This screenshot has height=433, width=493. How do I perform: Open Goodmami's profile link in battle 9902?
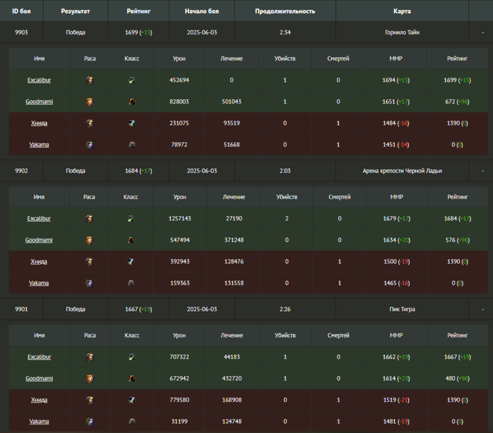tap(39, 240)
